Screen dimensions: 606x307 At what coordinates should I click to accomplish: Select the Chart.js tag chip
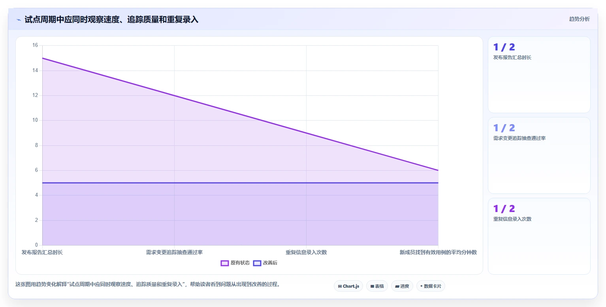[348, 286]
